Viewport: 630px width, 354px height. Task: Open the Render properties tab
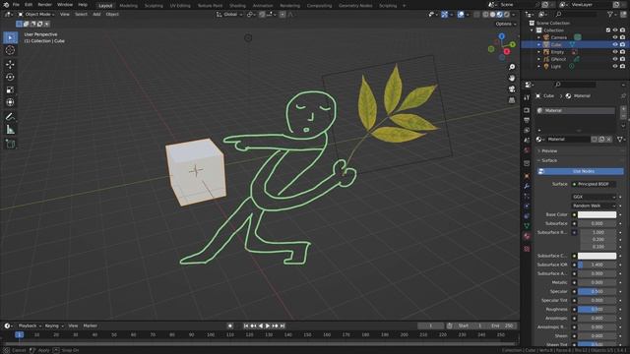coord(527,110)
